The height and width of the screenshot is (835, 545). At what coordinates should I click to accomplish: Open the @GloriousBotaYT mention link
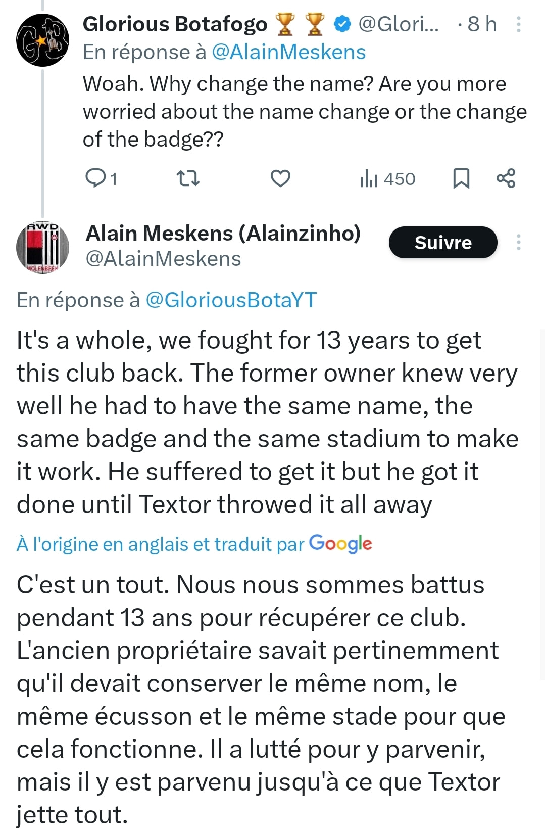tap(231, 300)
